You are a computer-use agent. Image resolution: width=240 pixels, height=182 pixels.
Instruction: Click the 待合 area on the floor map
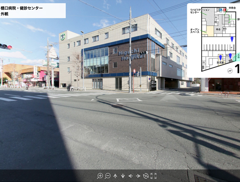click(218, 29)
